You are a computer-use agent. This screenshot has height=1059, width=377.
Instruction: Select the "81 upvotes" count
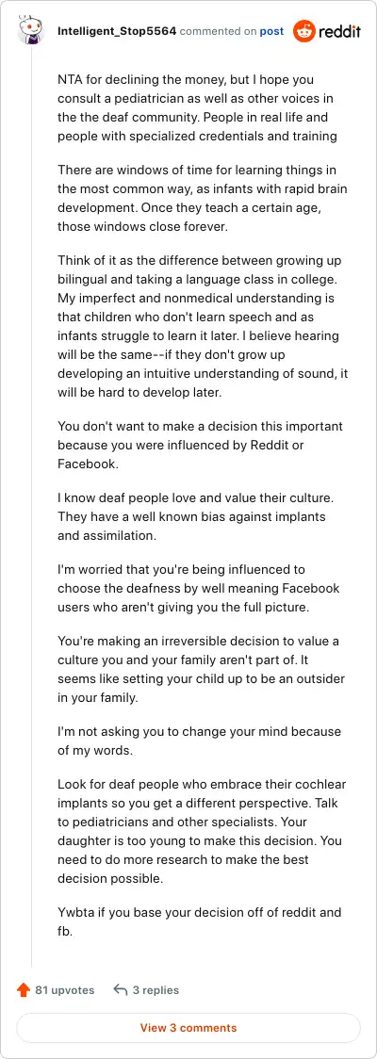(65, 990)
